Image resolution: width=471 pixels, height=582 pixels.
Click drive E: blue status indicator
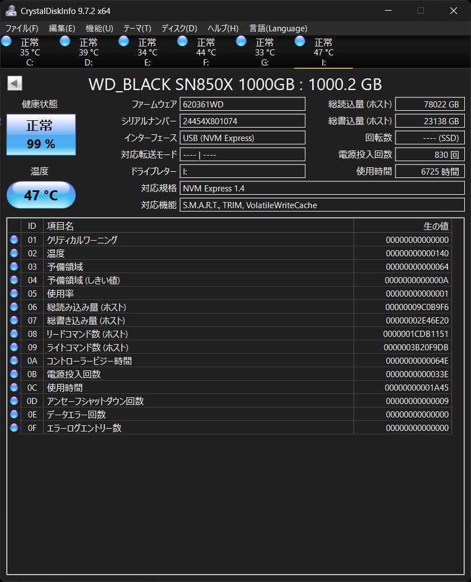click(124, 41)
